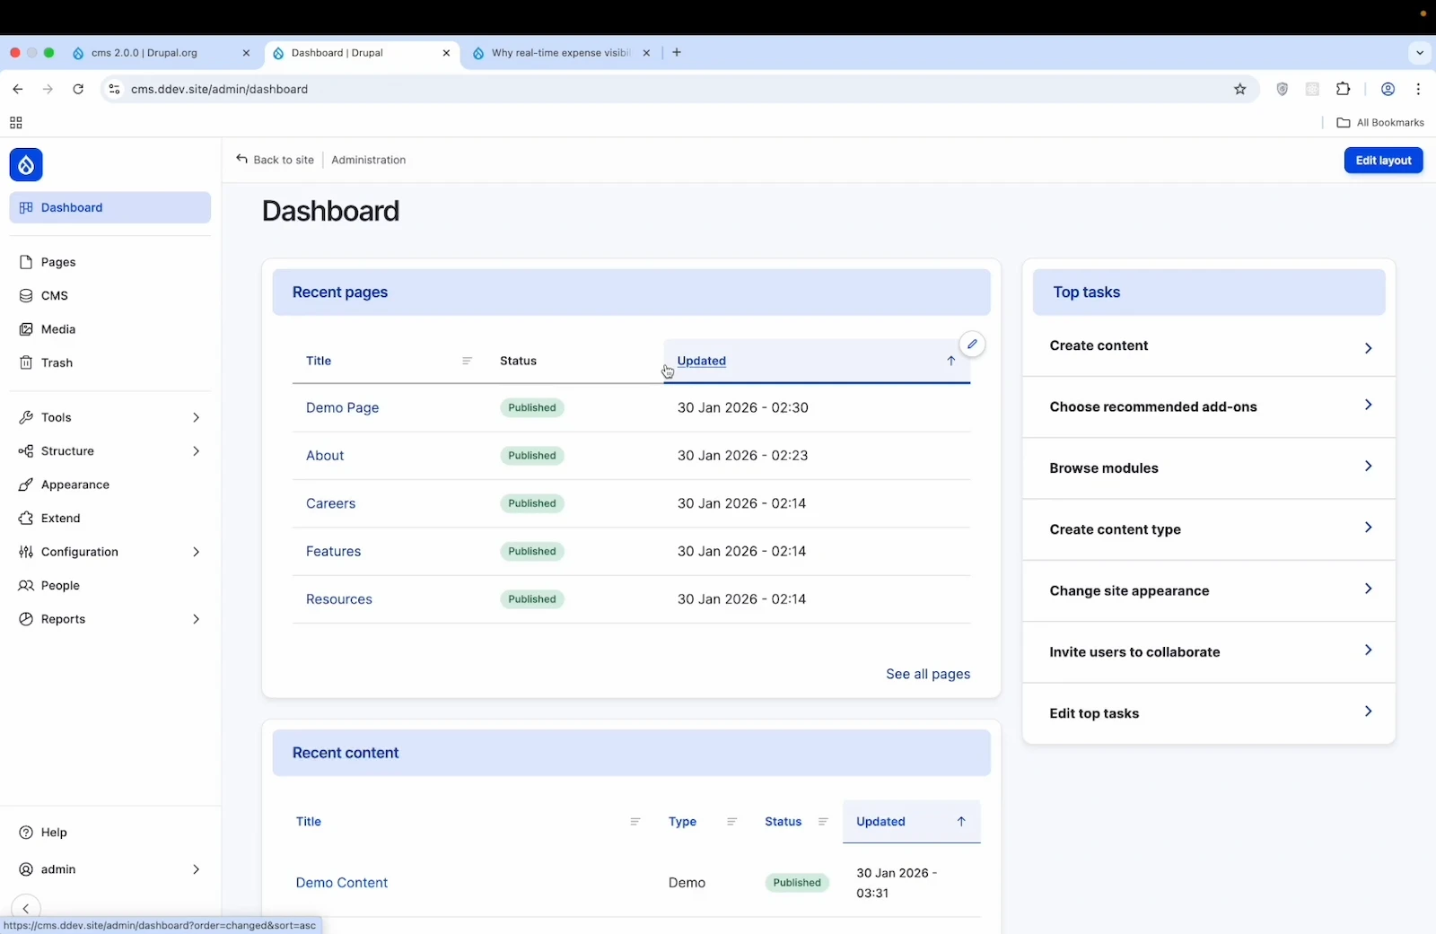This screenshot has height=934, width=1436.
Task: Open the Demo Content link
Action: click(x=342, y=883)
